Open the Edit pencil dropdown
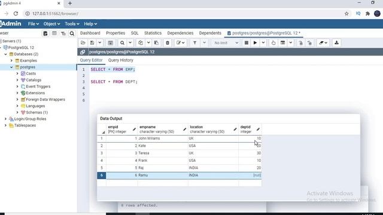Viewport: 383px width, 215px height. 180,43
